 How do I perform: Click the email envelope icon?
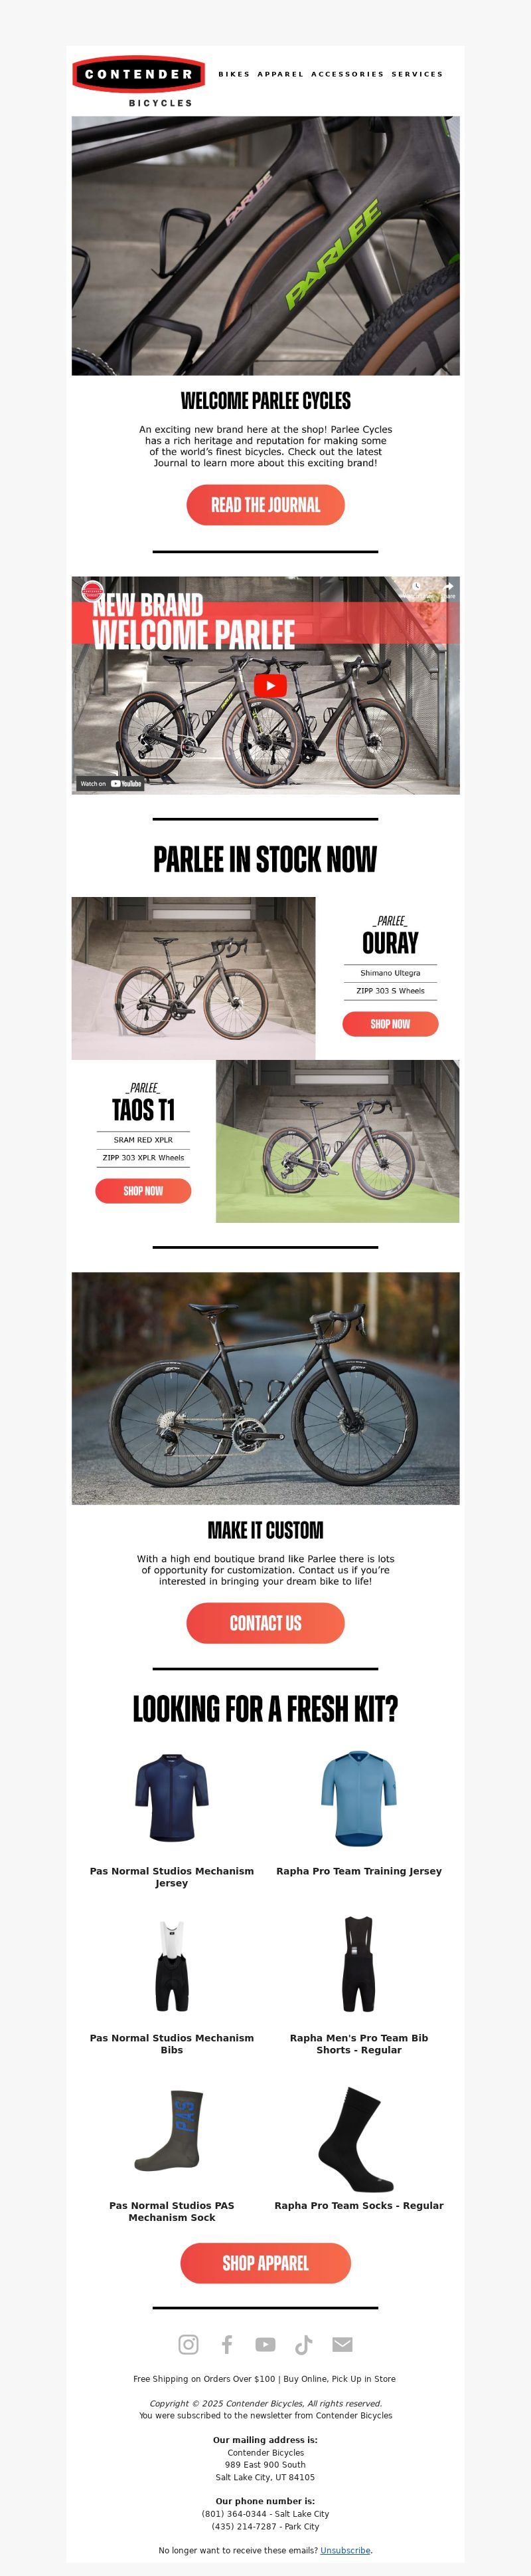pos(342,2344)
